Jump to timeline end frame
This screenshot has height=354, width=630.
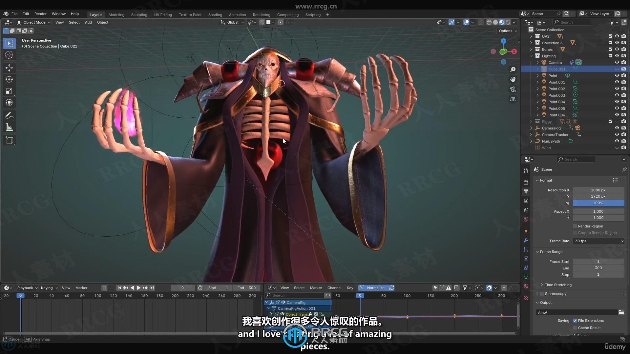point(152,288)
